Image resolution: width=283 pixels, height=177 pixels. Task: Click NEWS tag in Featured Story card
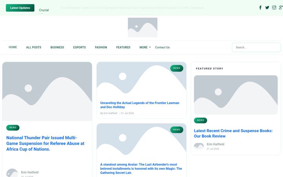point(200,120)
